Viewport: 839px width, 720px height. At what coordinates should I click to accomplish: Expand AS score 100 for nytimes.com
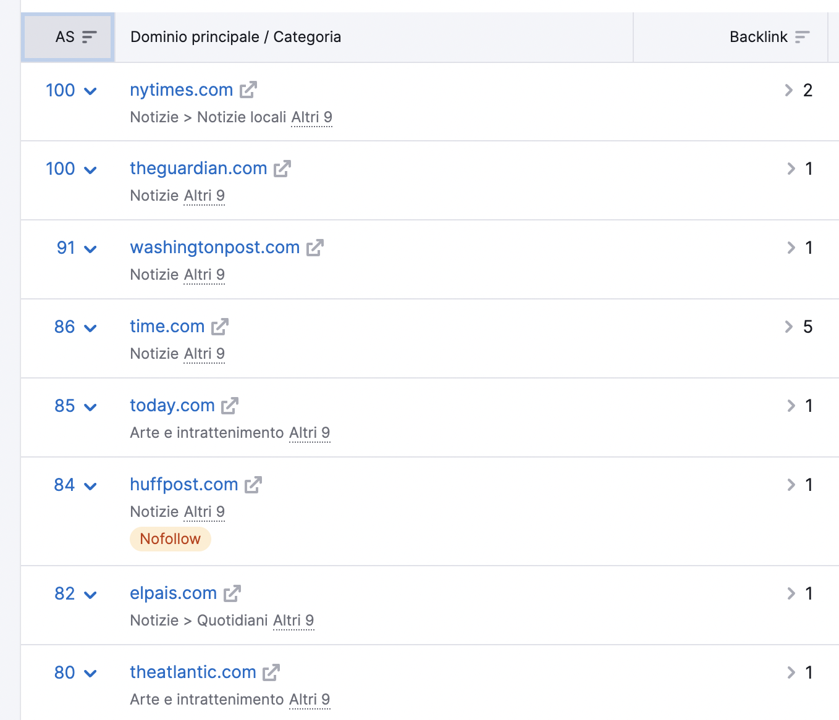click(x=71, y=91)
